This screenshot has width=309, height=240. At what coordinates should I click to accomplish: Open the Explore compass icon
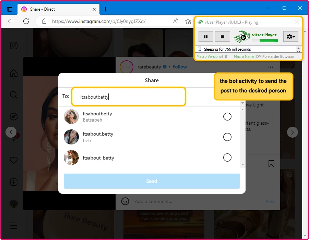pyautogui.click(x=14, y=117)
